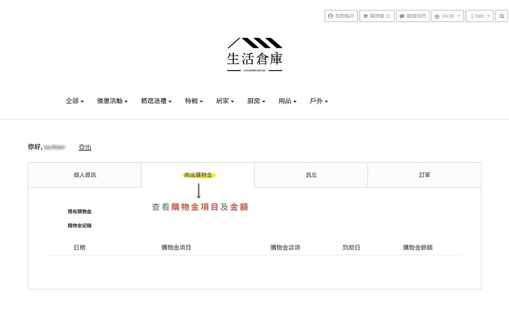The width and height of the screenshot is (509, 322).
Task: Expand the 優惠活動 menu
Action: (112, 101)
